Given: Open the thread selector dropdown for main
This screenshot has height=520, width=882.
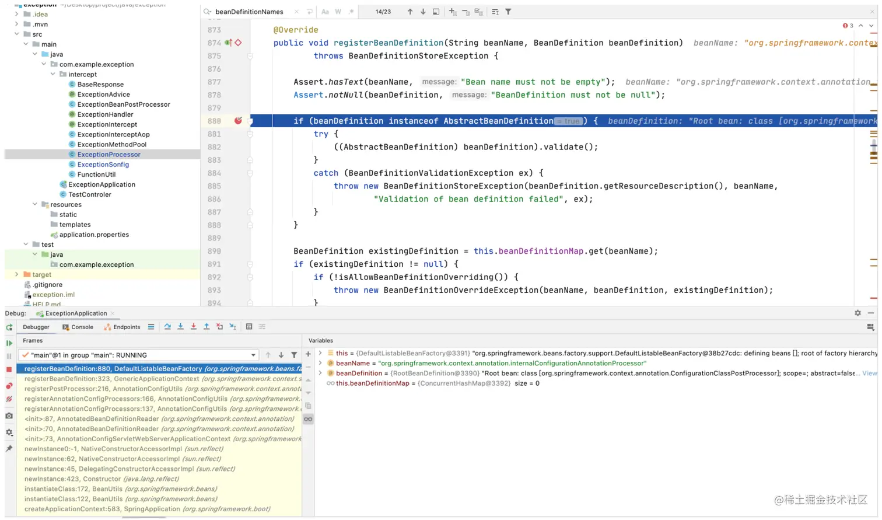Looking at the screenshot, I should click(253, 355).
